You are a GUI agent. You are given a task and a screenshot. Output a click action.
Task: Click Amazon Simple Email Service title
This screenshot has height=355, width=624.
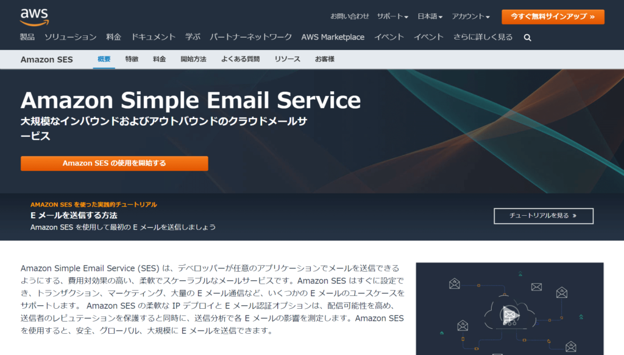pyautogui.click(x=191, y=100)
